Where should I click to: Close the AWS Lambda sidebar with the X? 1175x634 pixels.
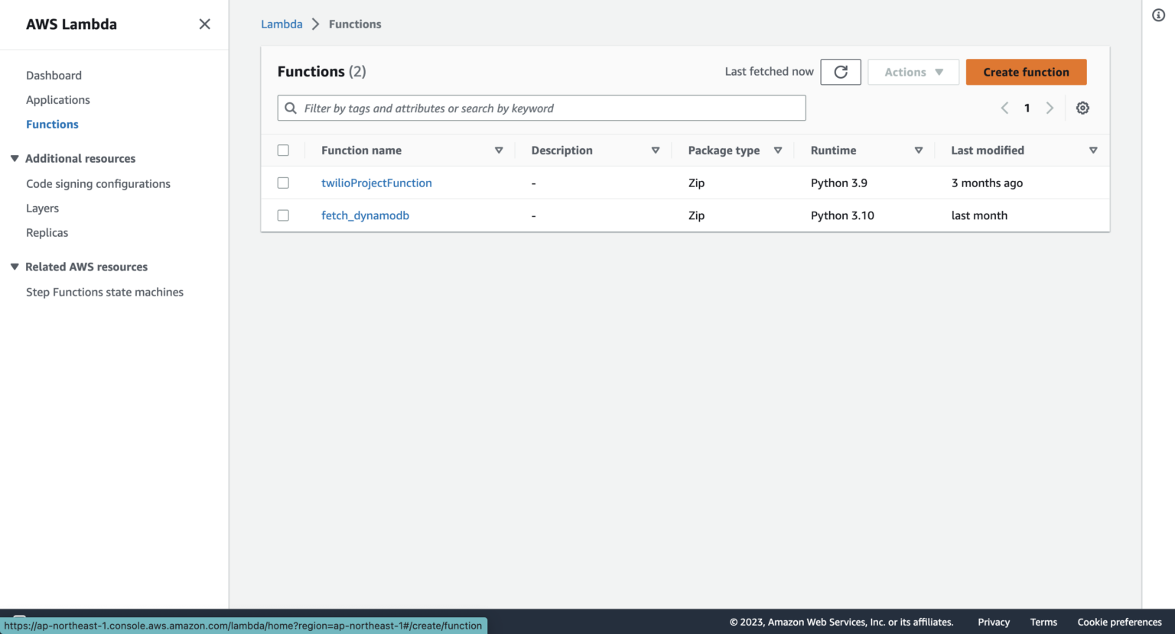click(x=204, y=24)
